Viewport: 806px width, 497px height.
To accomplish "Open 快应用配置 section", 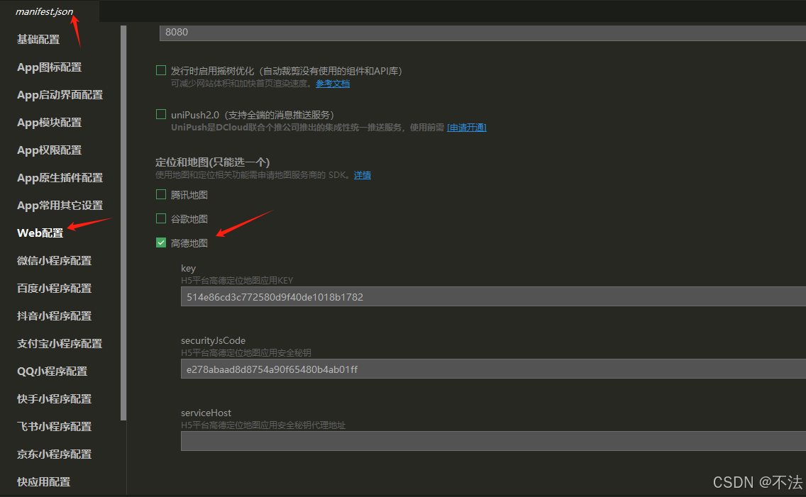I will [44, 482].
